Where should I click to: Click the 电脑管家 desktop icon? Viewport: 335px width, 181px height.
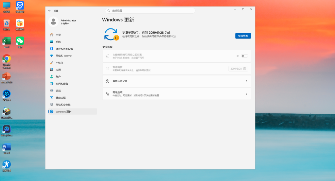(x=20, y=7)
